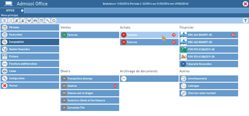Click the red X icon next to Fermer
Screen dimensions: 249x116
click(5, 86)
